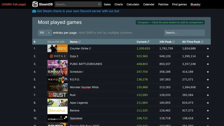Open the Apex Legends game link
Image resolution: width=224 pixels, height=126 pixels.
[x=79, y=103]
